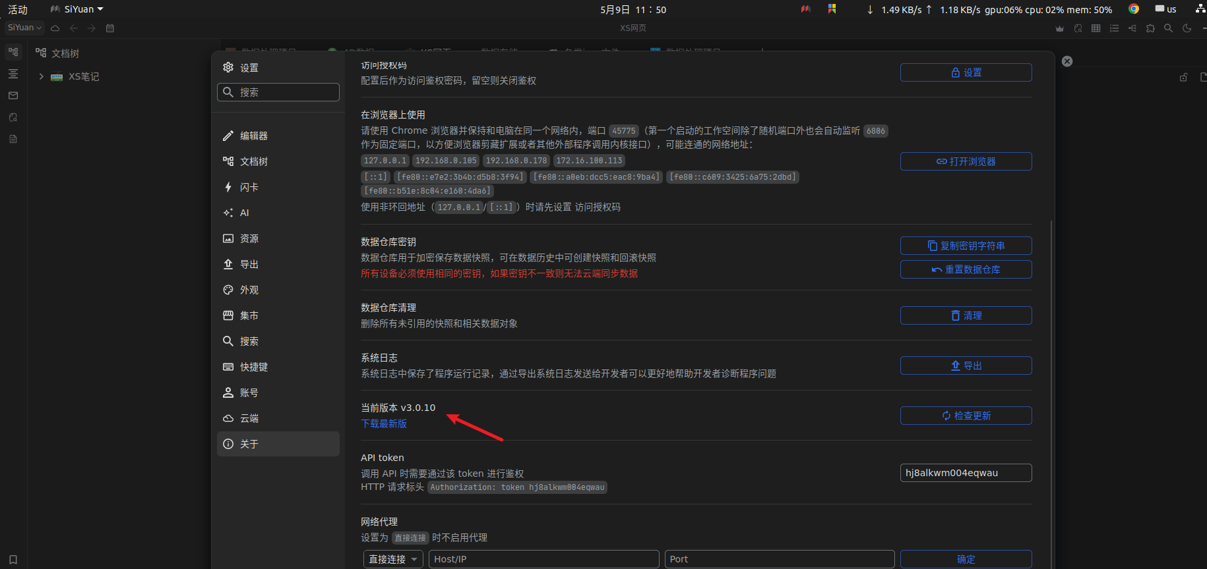Click 活动 in the top bar
The height and width of the screenshot is (569, 1207).
(x=18, y=10)
